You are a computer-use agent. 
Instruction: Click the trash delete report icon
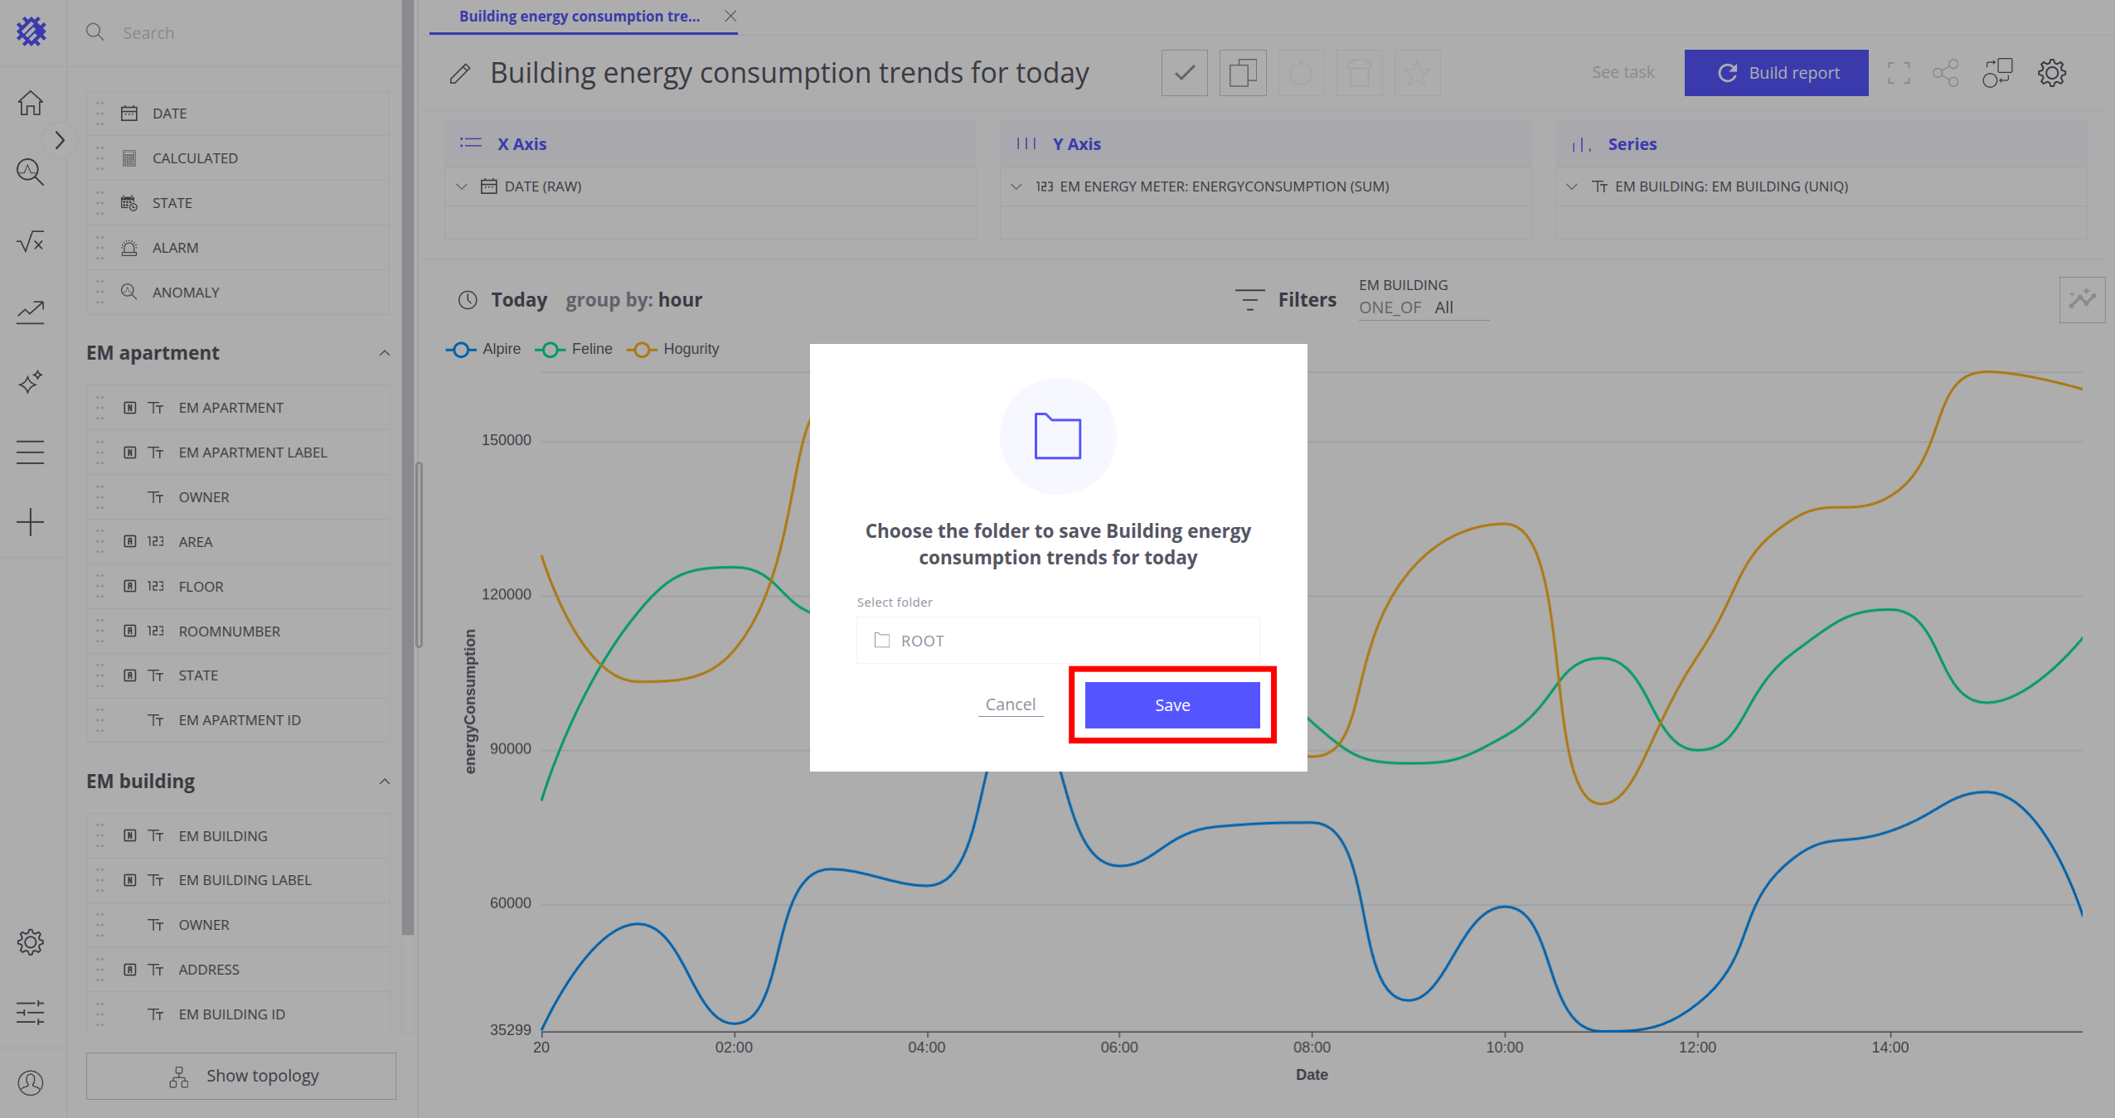[1359, 73]
